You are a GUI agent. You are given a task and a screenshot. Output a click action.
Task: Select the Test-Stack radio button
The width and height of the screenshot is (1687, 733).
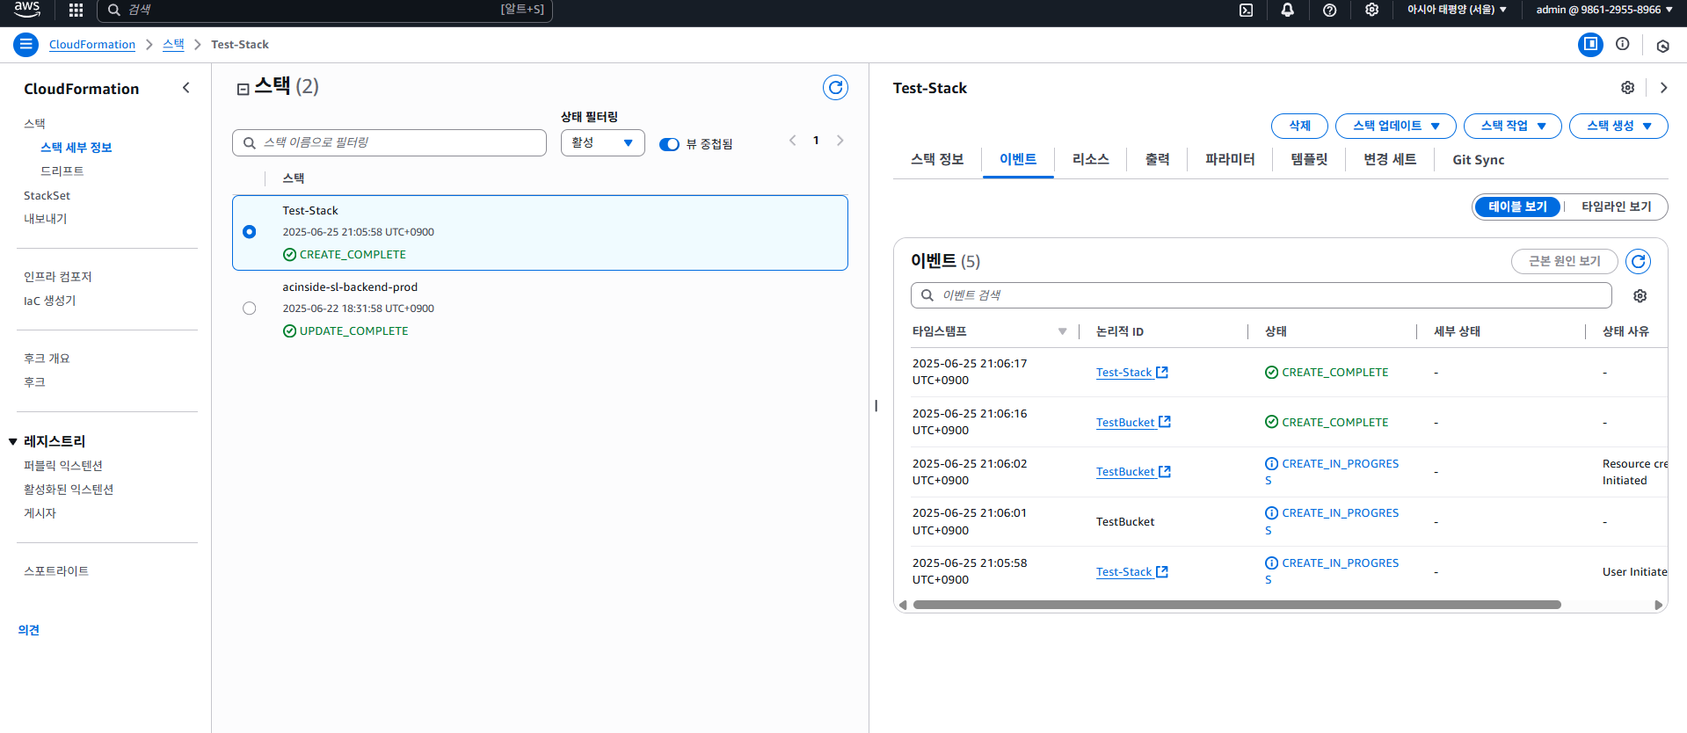[250, 232]
